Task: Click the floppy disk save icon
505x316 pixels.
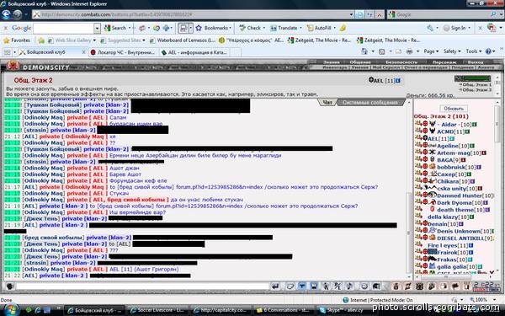Action: click(x=314, y=286)
